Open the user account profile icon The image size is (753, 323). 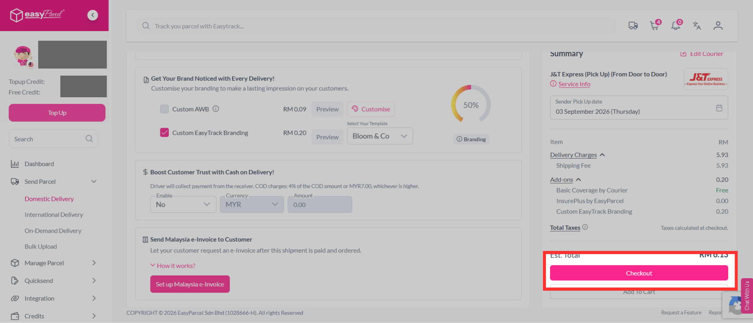718,26
